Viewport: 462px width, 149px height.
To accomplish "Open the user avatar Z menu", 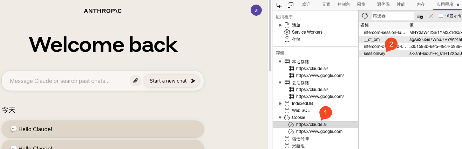I will [256, 10].
